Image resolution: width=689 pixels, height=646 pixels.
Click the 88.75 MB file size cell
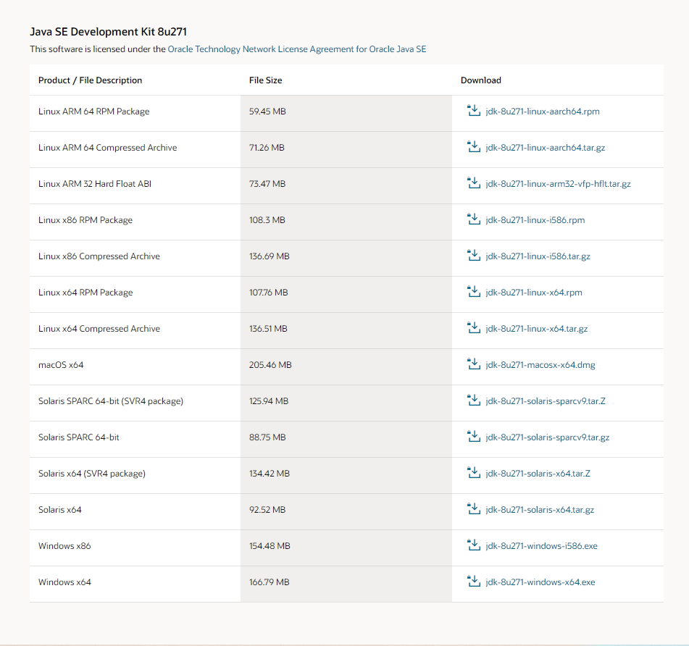(346, 440)
